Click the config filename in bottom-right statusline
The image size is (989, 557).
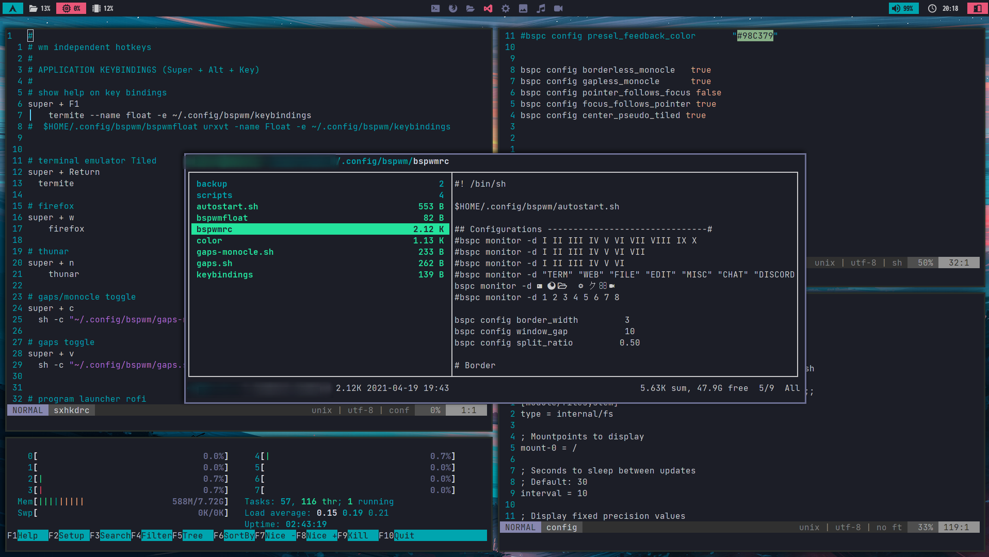562,527
